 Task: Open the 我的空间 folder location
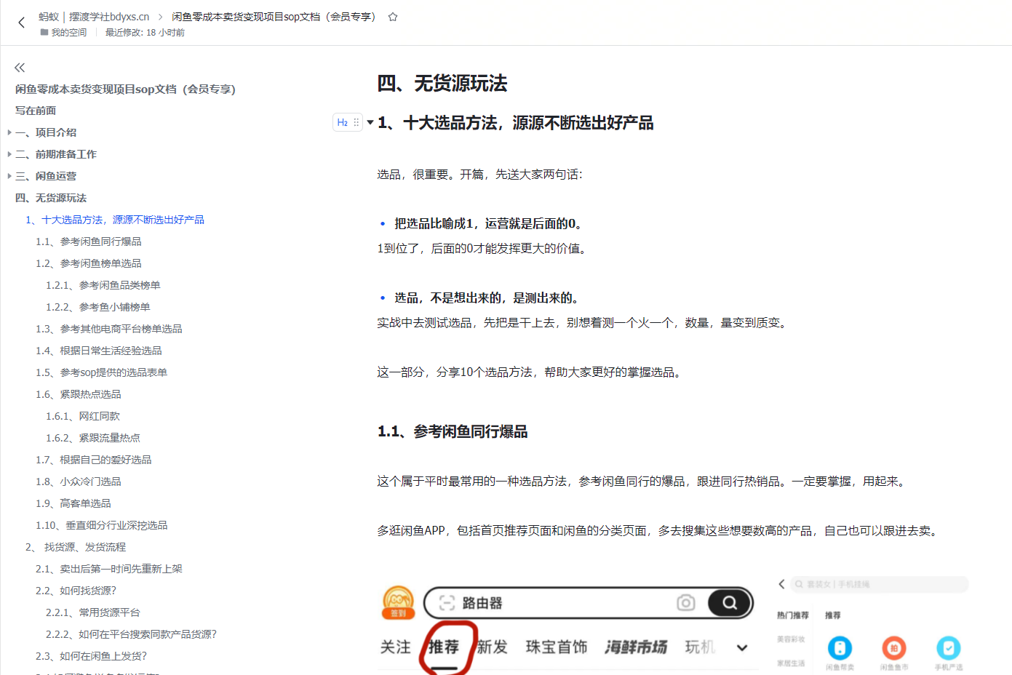(63, 33)
